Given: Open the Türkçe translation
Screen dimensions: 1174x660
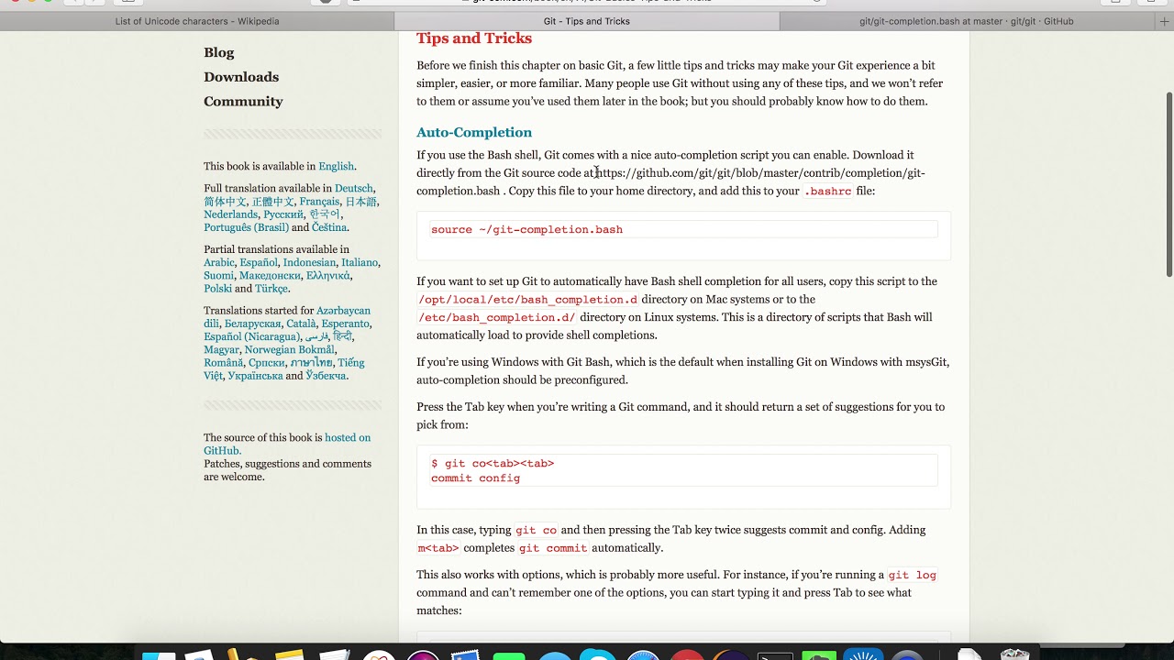Looking at the screenshot, I should tap(271, 288).
